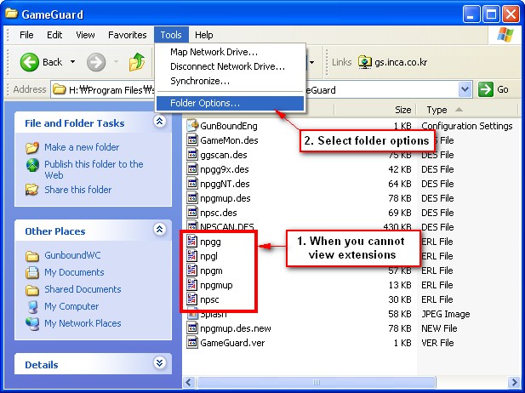
Task: Click the horizontal scrollbar thumb
Action: 317,382
